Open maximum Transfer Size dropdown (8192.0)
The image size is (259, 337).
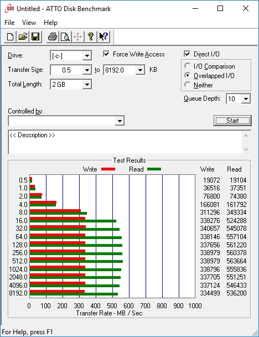[140, 70]
